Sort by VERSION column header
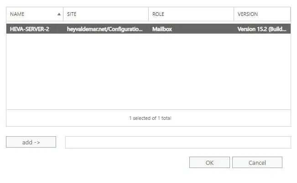 (262, 14)
